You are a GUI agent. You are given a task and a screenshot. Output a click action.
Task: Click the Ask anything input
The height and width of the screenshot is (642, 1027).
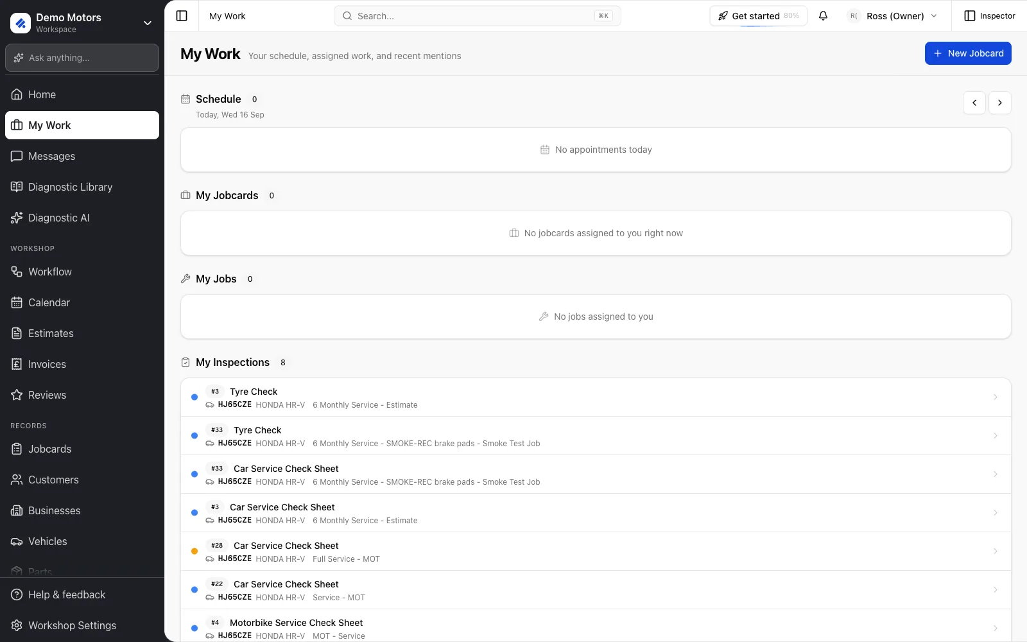click(x=82, y=58)
